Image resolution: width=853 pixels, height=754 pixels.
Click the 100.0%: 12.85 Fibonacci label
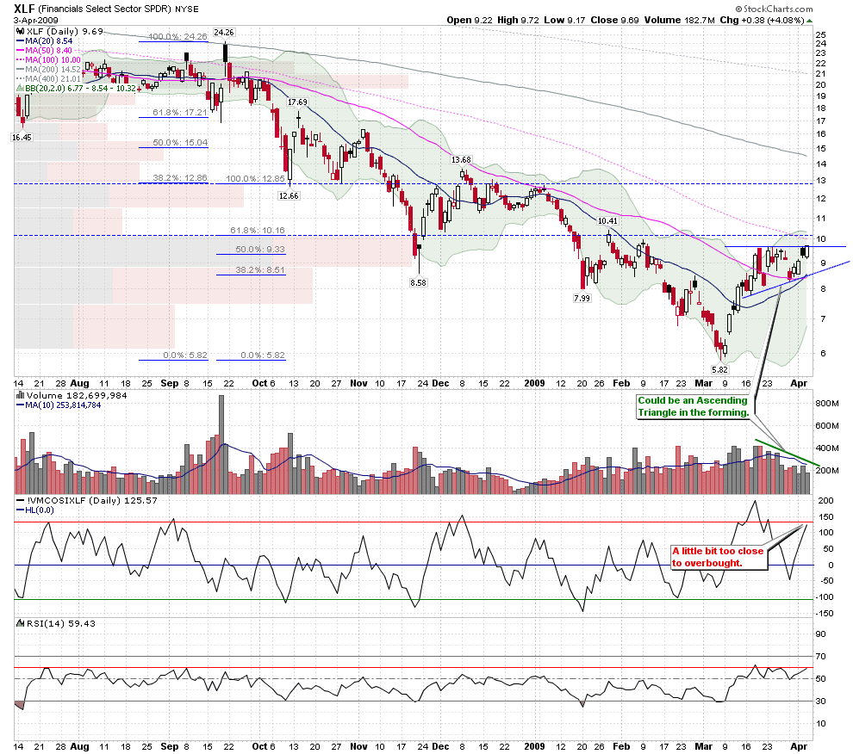(255, 178)
